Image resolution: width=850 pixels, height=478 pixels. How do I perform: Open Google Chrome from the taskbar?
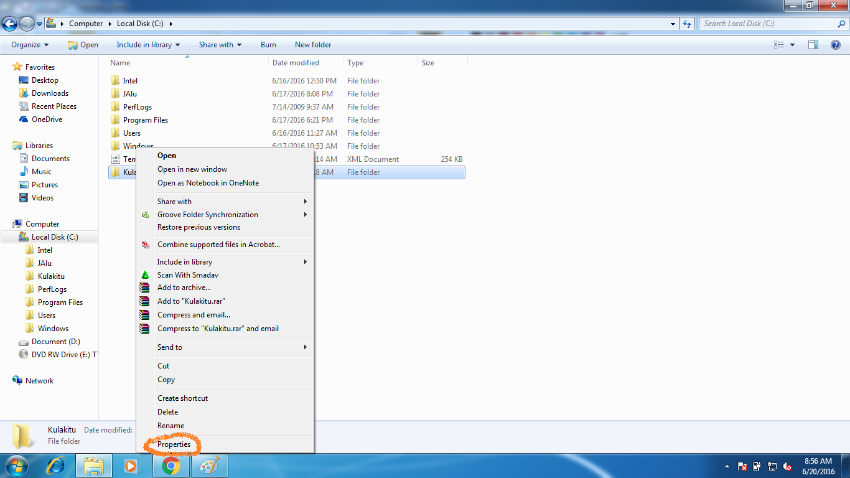tap(171, 466)
